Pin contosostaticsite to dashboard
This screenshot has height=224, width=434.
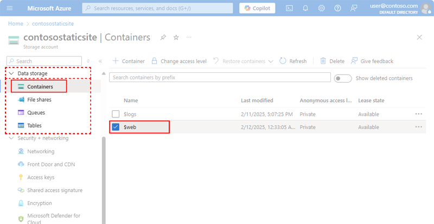click(163, 38)
